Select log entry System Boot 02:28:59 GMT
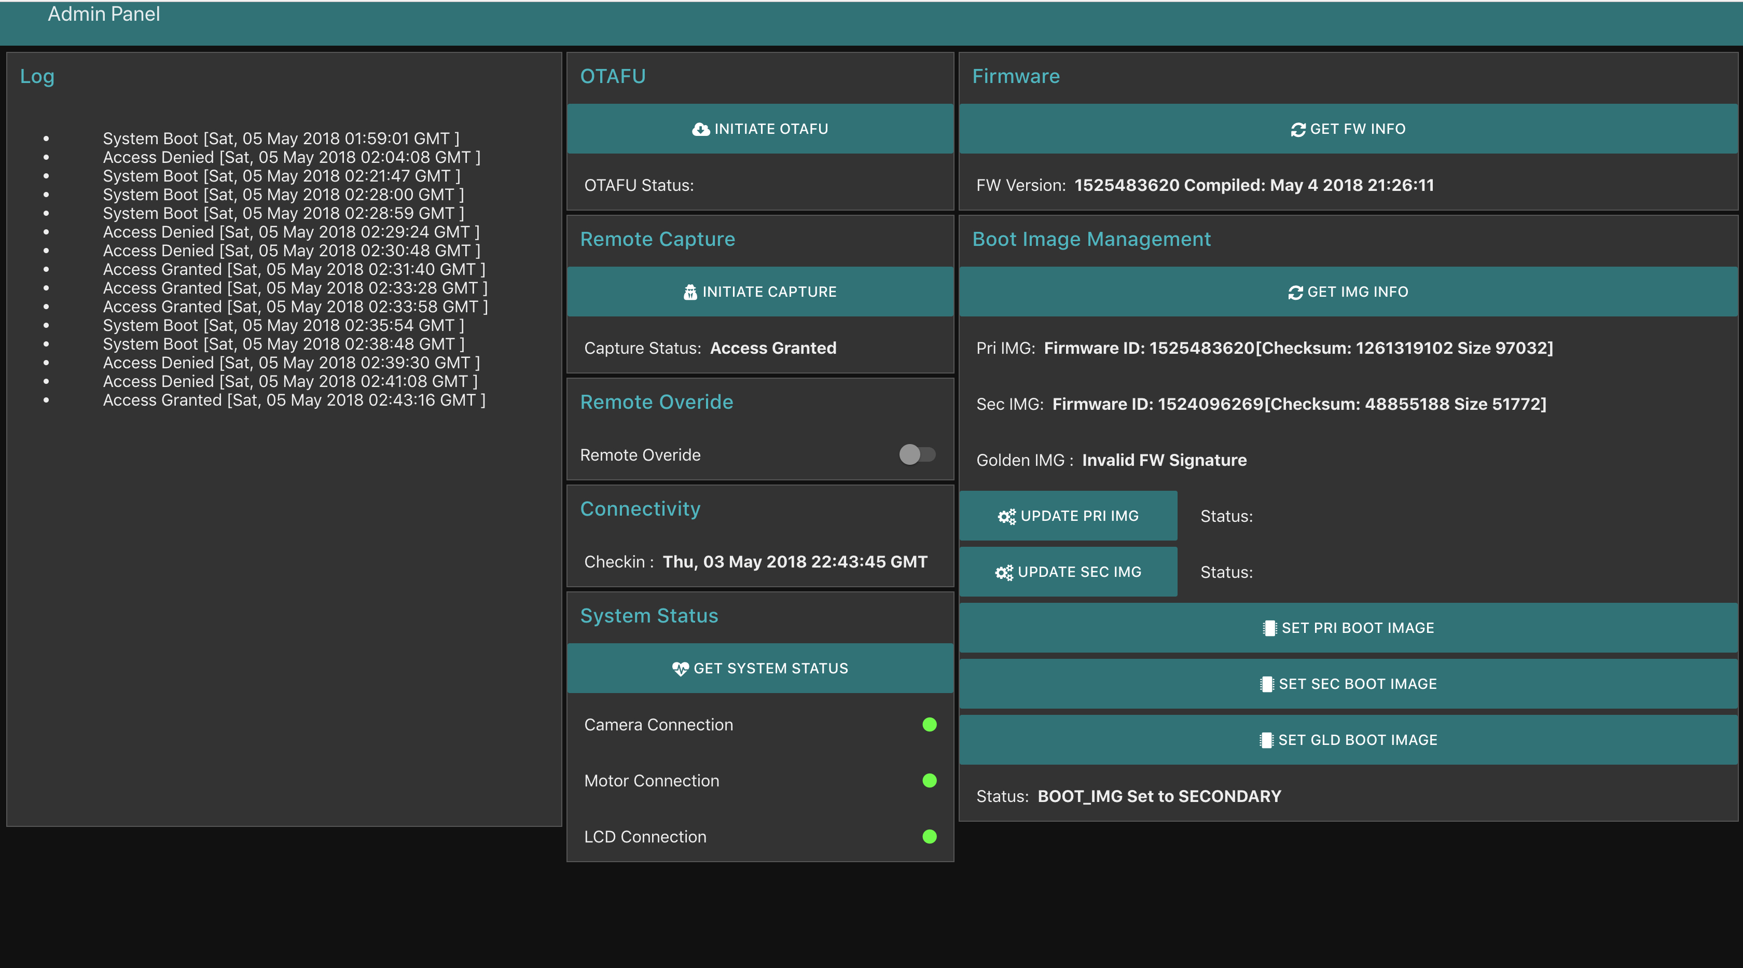Screen dimensions: 1743x968 click(x=284, y=214)
